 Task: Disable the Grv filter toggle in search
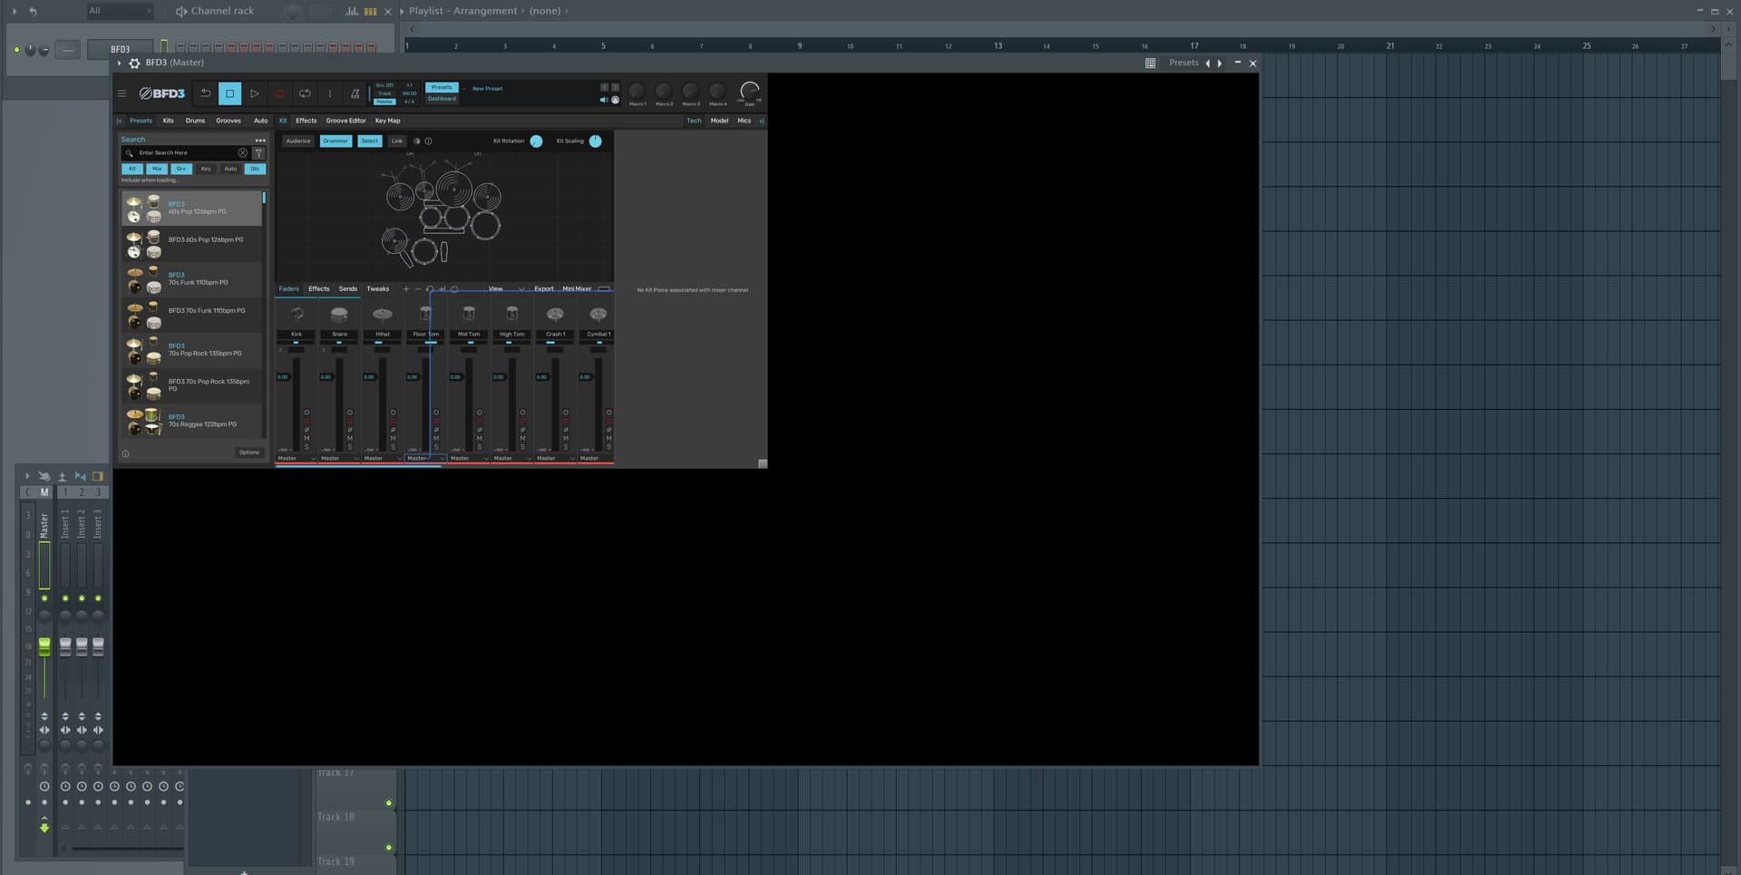(181, 169)
